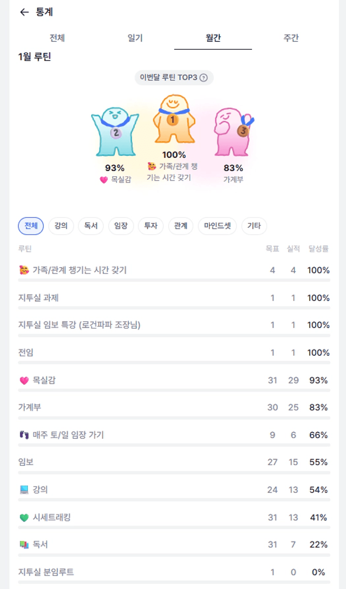346x589 pixels.
Task: Click the help icon beside 이번달 루틴 TOP3
Action: [x=203, y=78]
